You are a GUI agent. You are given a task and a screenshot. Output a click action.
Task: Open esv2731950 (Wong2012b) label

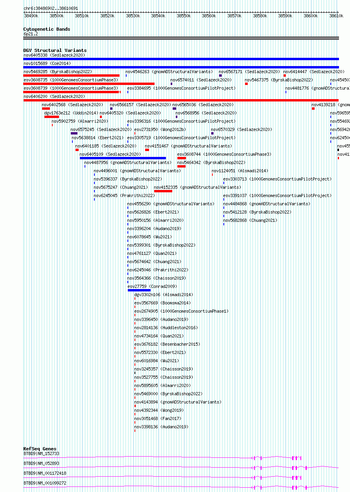pyautogui.click(x=160, y=130)
